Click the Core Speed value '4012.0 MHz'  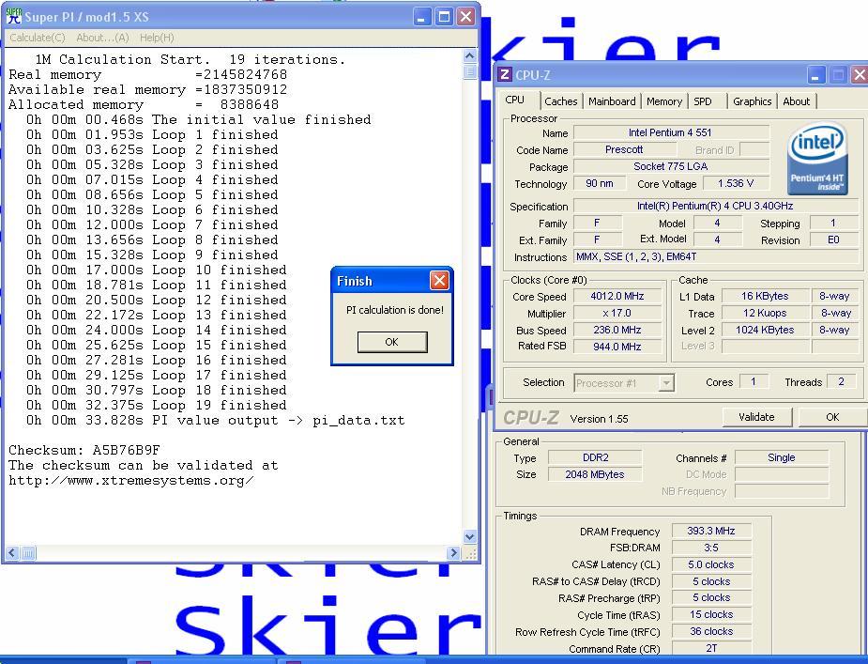617,296
